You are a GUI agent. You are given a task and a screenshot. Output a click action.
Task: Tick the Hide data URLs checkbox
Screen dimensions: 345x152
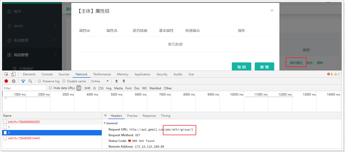[x=50, y=88]
